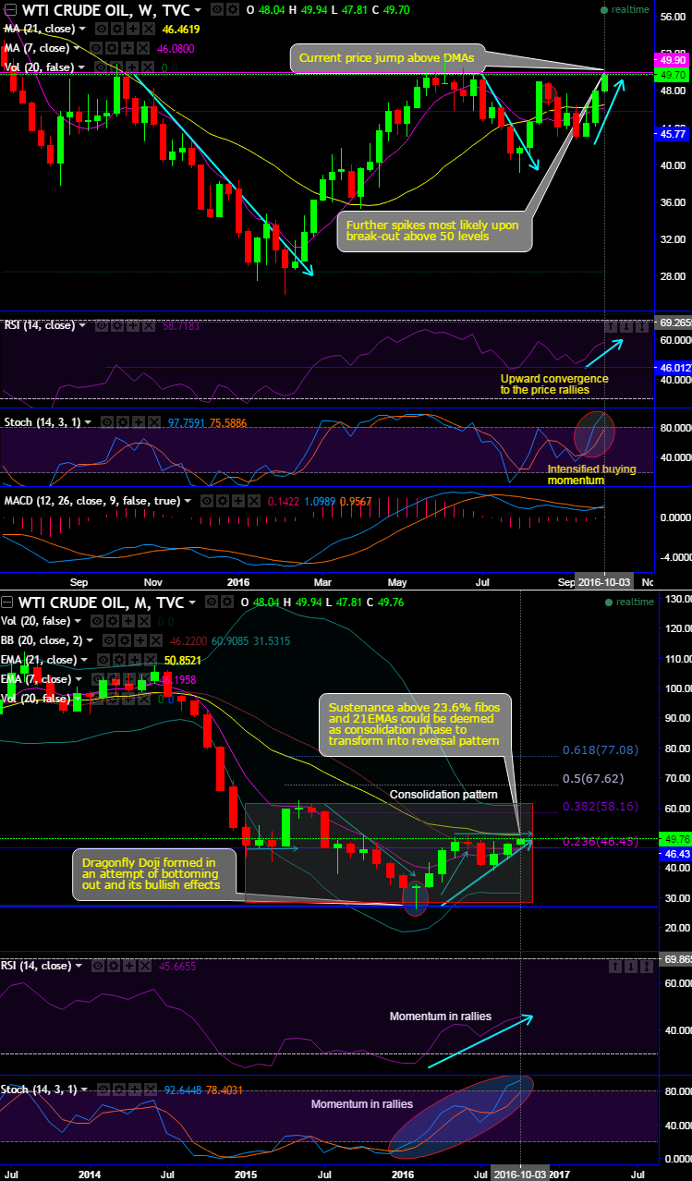692x1181 pixels.
Task: Remove weekly RSI (14, close) with X icon
Action: 148,325
